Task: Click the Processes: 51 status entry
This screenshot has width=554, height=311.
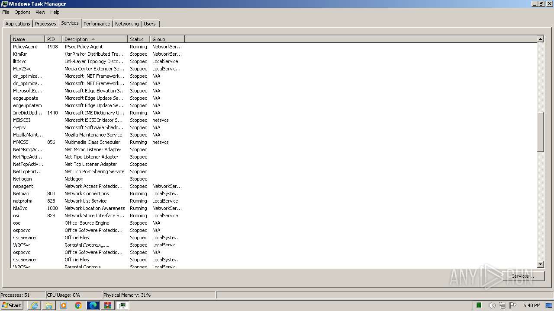Action: click(23, 295)
